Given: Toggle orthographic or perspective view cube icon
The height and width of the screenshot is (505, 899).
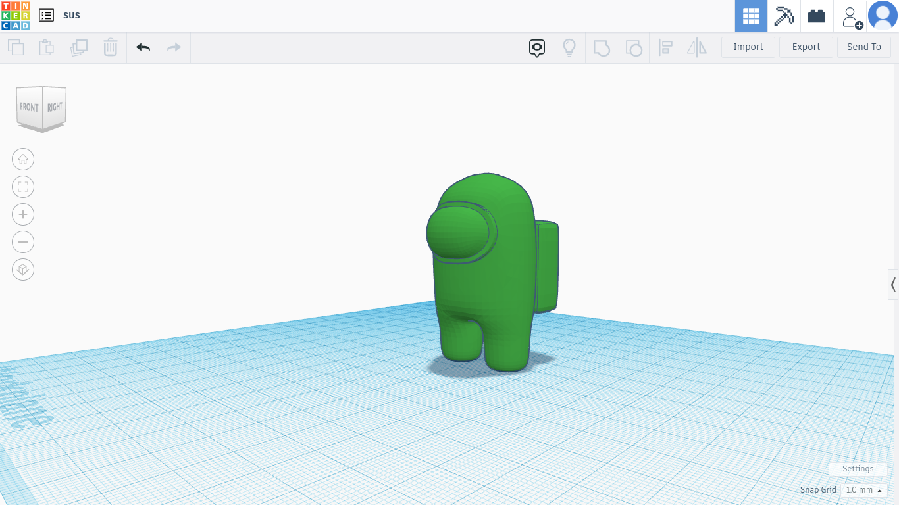Looking at the screenshot, I should click(x=23, y=270).
